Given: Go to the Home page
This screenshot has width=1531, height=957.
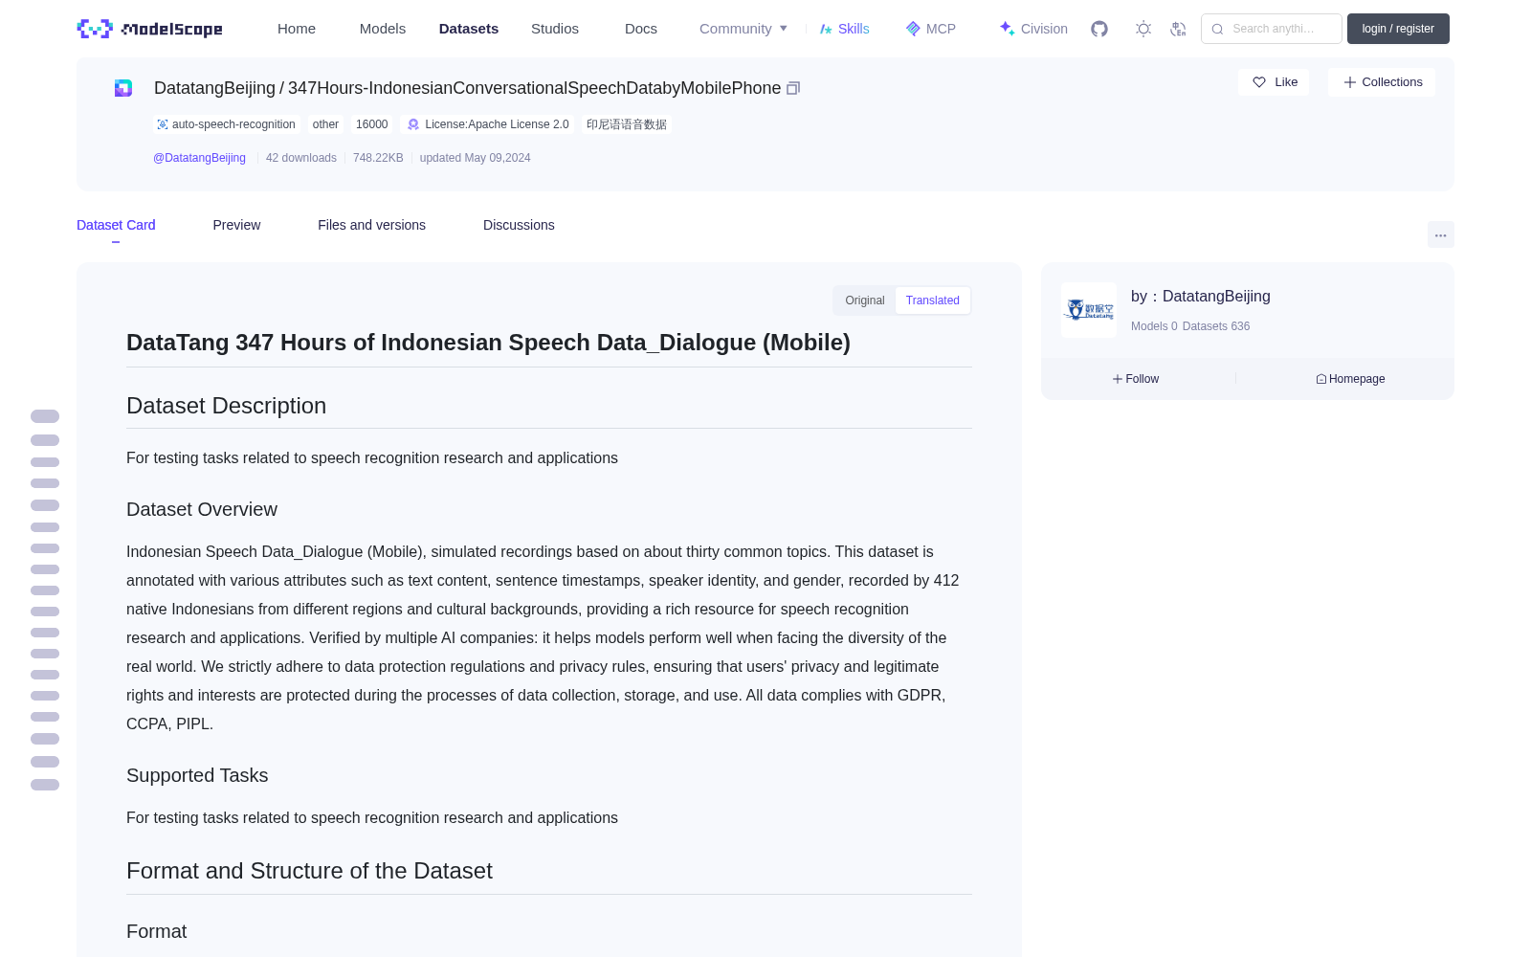Looking at the screenshot, I should [297, 29].
